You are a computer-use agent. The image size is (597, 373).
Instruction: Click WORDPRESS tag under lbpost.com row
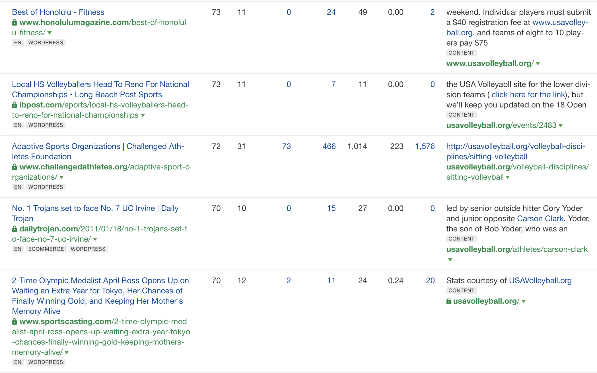pos(46,125)
